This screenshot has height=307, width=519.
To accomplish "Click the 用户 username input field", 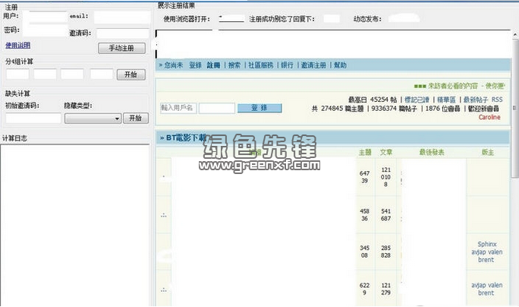I will click(47, 17).
